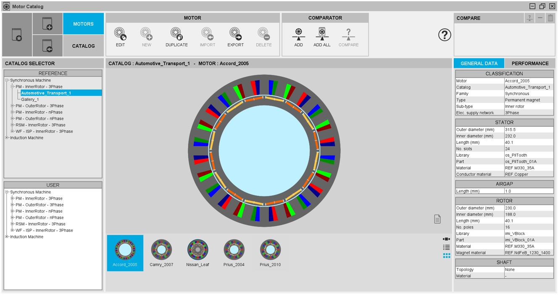Switch to grid thumbnail view
The width and height of the screenshot is (558, 295).
click(447, 255)
